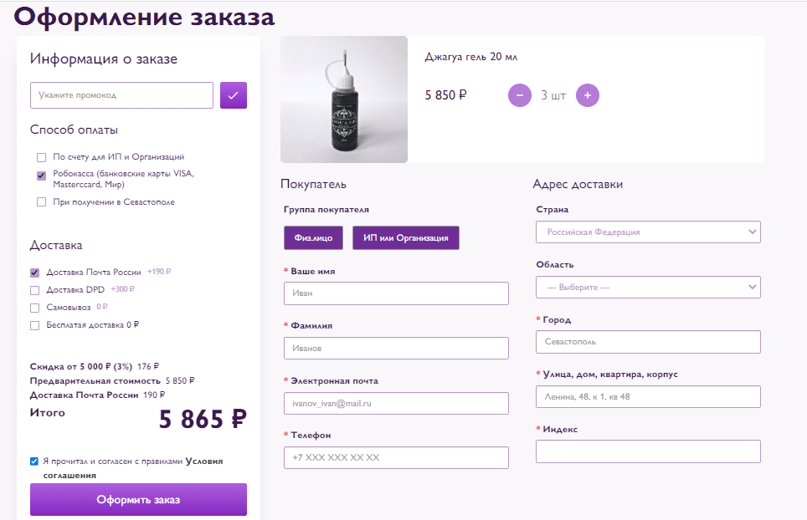Click the promo code input field
Screen dimensions: 807x520
click(122, 95)
